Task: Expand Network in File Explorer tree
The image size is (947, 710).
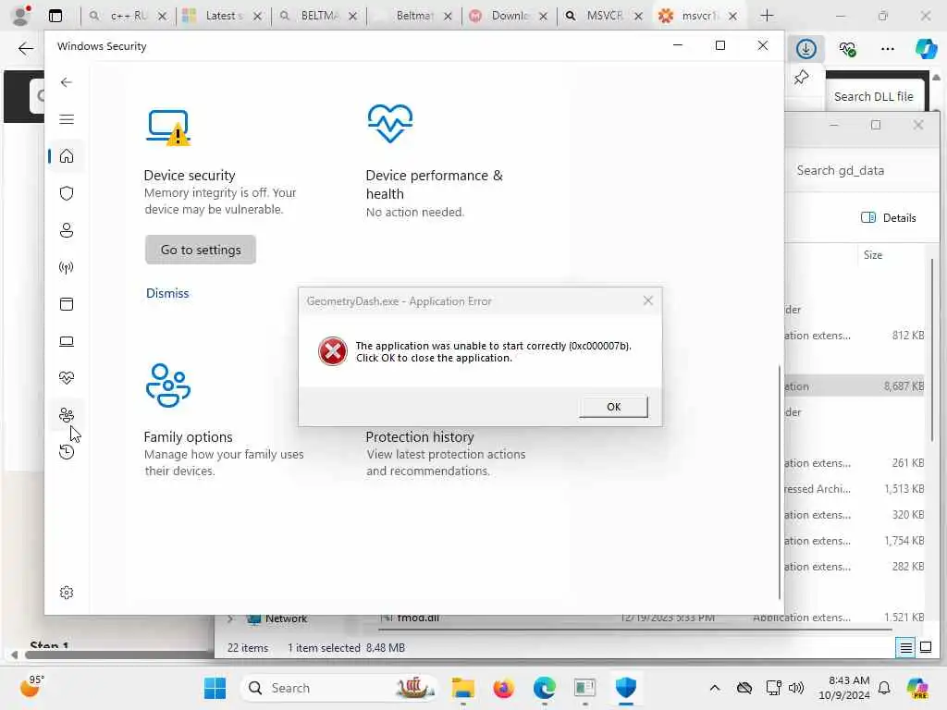Action: [x=230, y=618]
